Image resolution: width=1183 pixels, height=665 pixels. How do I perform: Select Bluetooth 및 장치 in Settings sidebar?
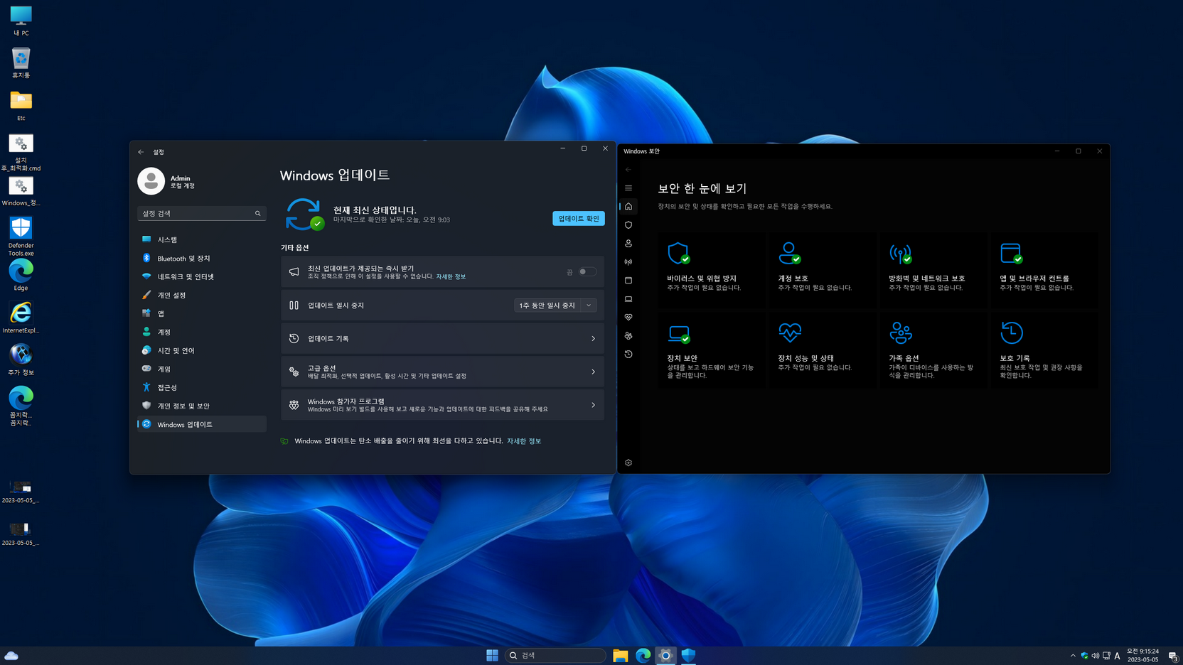pos(202,258)
